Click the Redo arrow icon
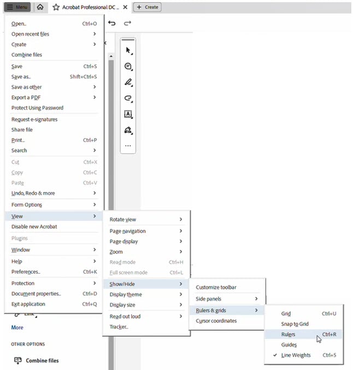 click(x=127, y=23)
